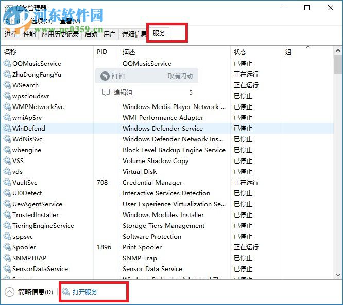Click the scrollbar down arrow
The height and width of the screenshot is (305, 343).
pyautogui.click(x=338, y=275)
